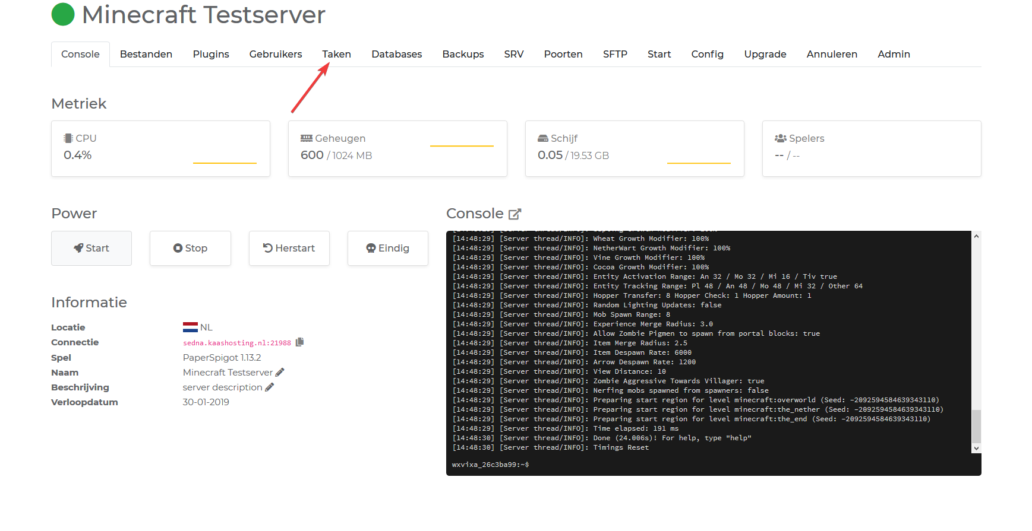Screen dimensions: 1032x531
Task: Click the green server status indicator
Action: pos(63,15)
